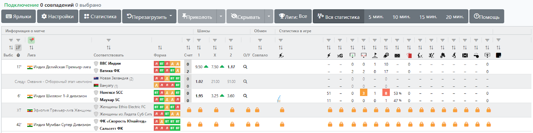Screen dimensions: 533x133
Task: Open the filter menu on the 1 odds column
Action: coord(199,40)
